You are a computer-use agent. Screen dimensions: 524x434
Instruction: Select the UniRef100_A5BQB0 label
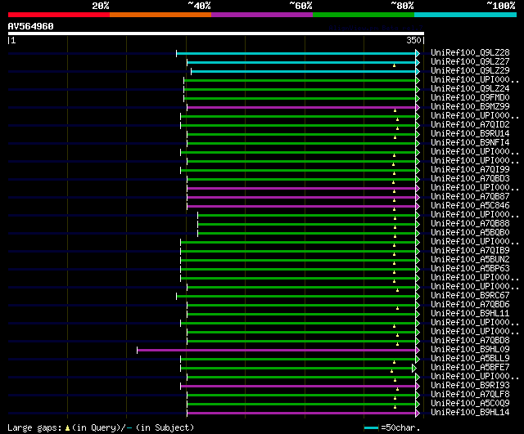[x=470, y=232]
